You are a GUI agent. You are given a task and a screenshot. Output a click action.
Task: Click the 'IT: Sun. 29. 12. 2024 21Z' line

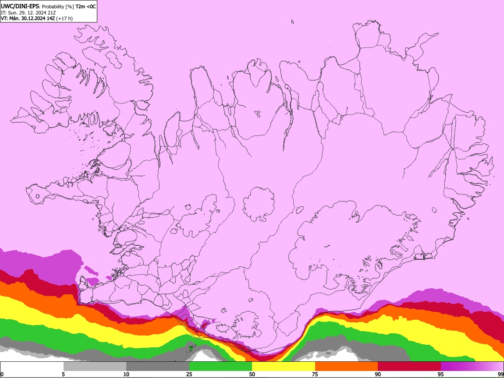point(28,13)
